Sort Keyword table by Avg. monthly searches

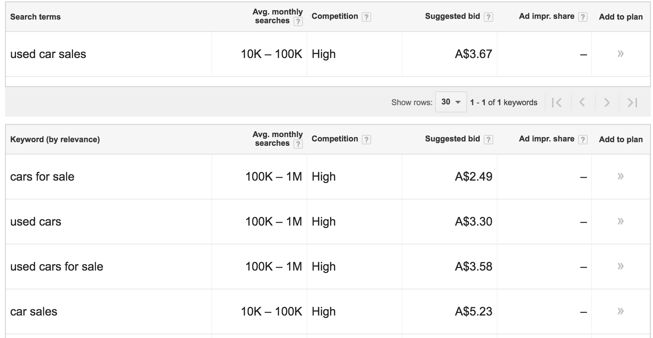[277, 139]
